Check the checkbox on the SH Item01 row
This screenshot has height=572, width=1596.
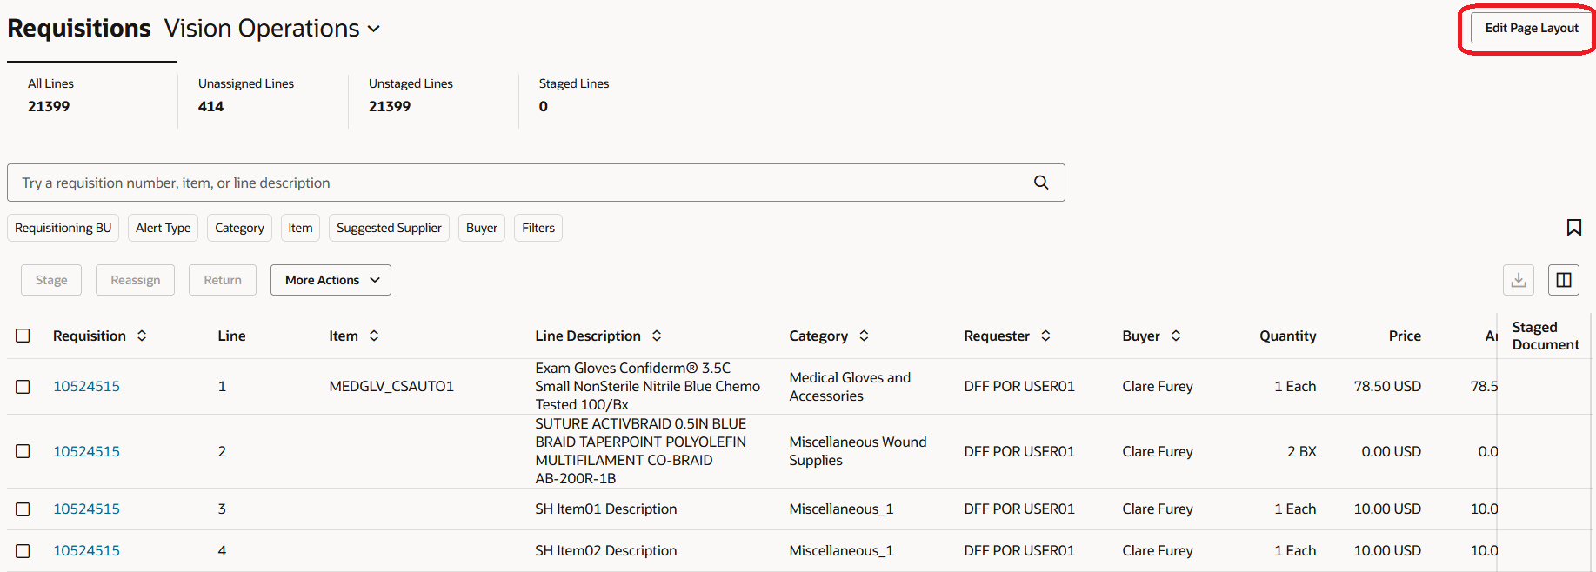[23, 509]
